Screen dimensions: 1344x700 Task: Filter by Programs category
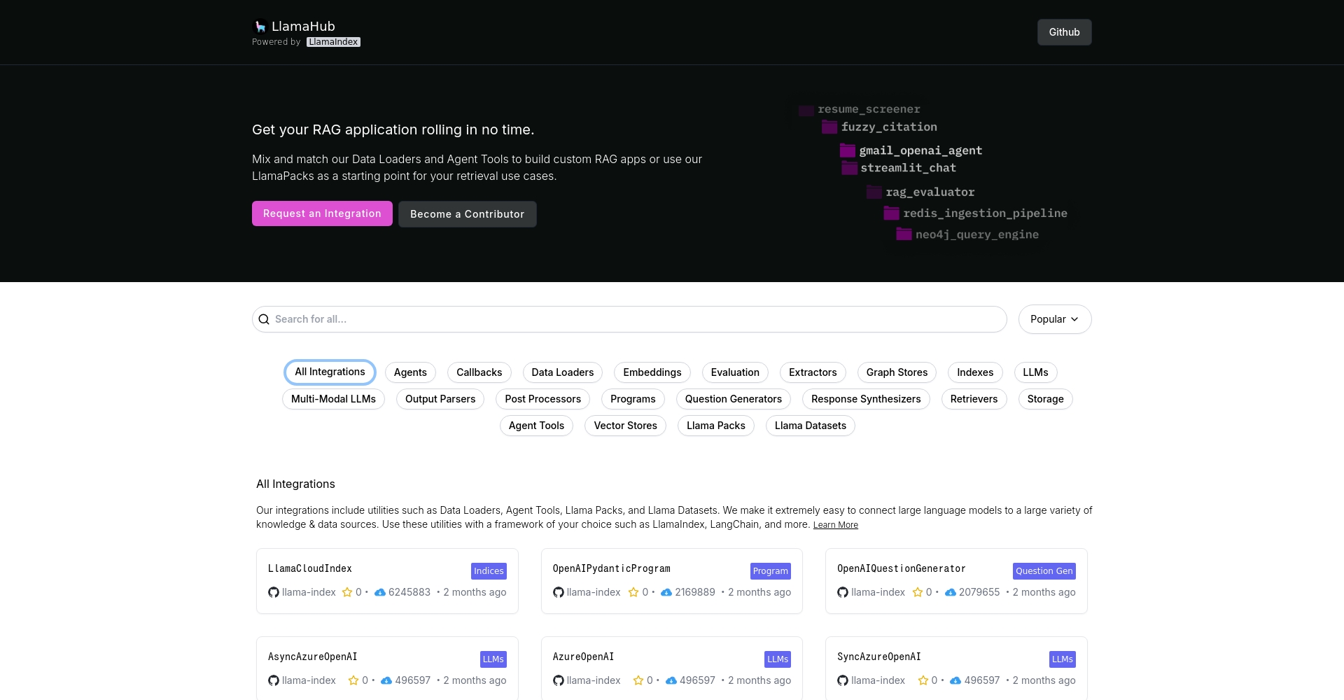633,399
